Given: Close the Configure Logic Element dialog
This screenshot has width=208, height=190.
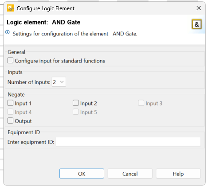Looking at the screenshot, I should (x=199, y=8).
